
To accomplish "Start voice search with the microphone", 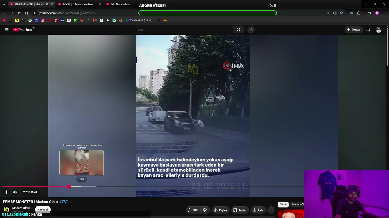I will click(x=251, y=30).
